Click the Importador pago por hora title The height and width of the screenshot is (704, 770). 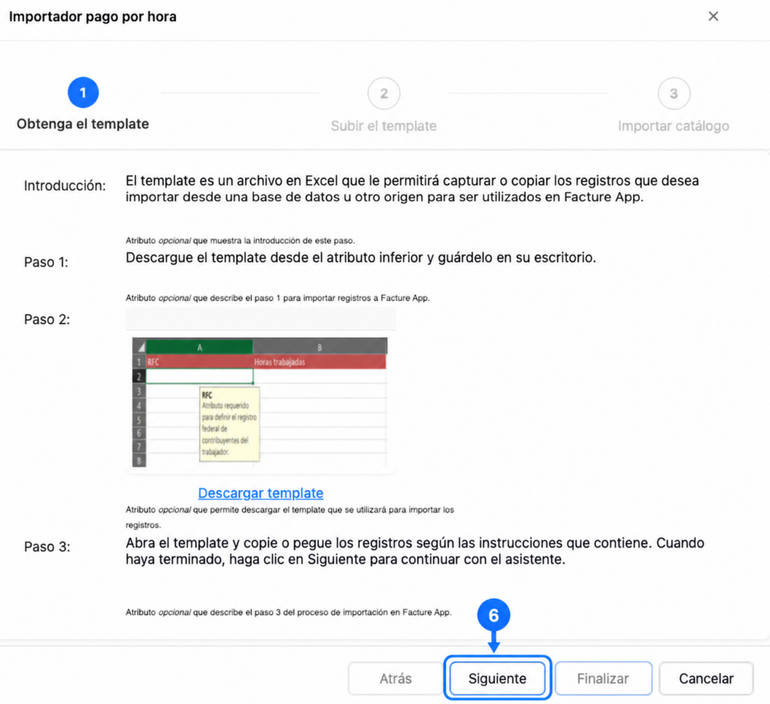92,17
